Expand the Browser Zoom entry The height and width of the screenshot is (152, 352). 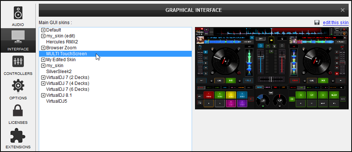(43, 48)
